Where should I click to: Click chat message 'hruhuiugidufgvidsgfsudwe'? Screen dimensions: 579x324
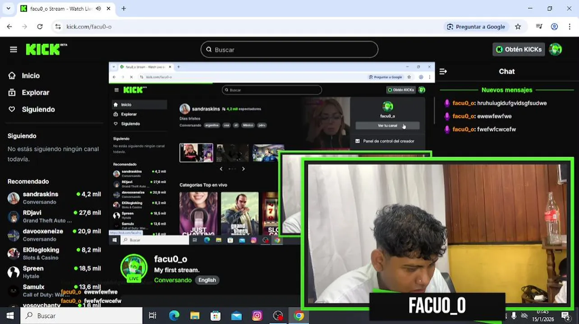[x=512, y=103]
